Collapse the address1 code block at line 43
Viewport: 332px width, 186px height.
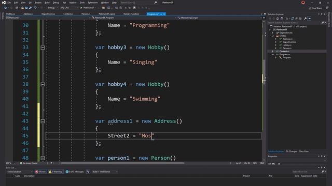point(43,121)
